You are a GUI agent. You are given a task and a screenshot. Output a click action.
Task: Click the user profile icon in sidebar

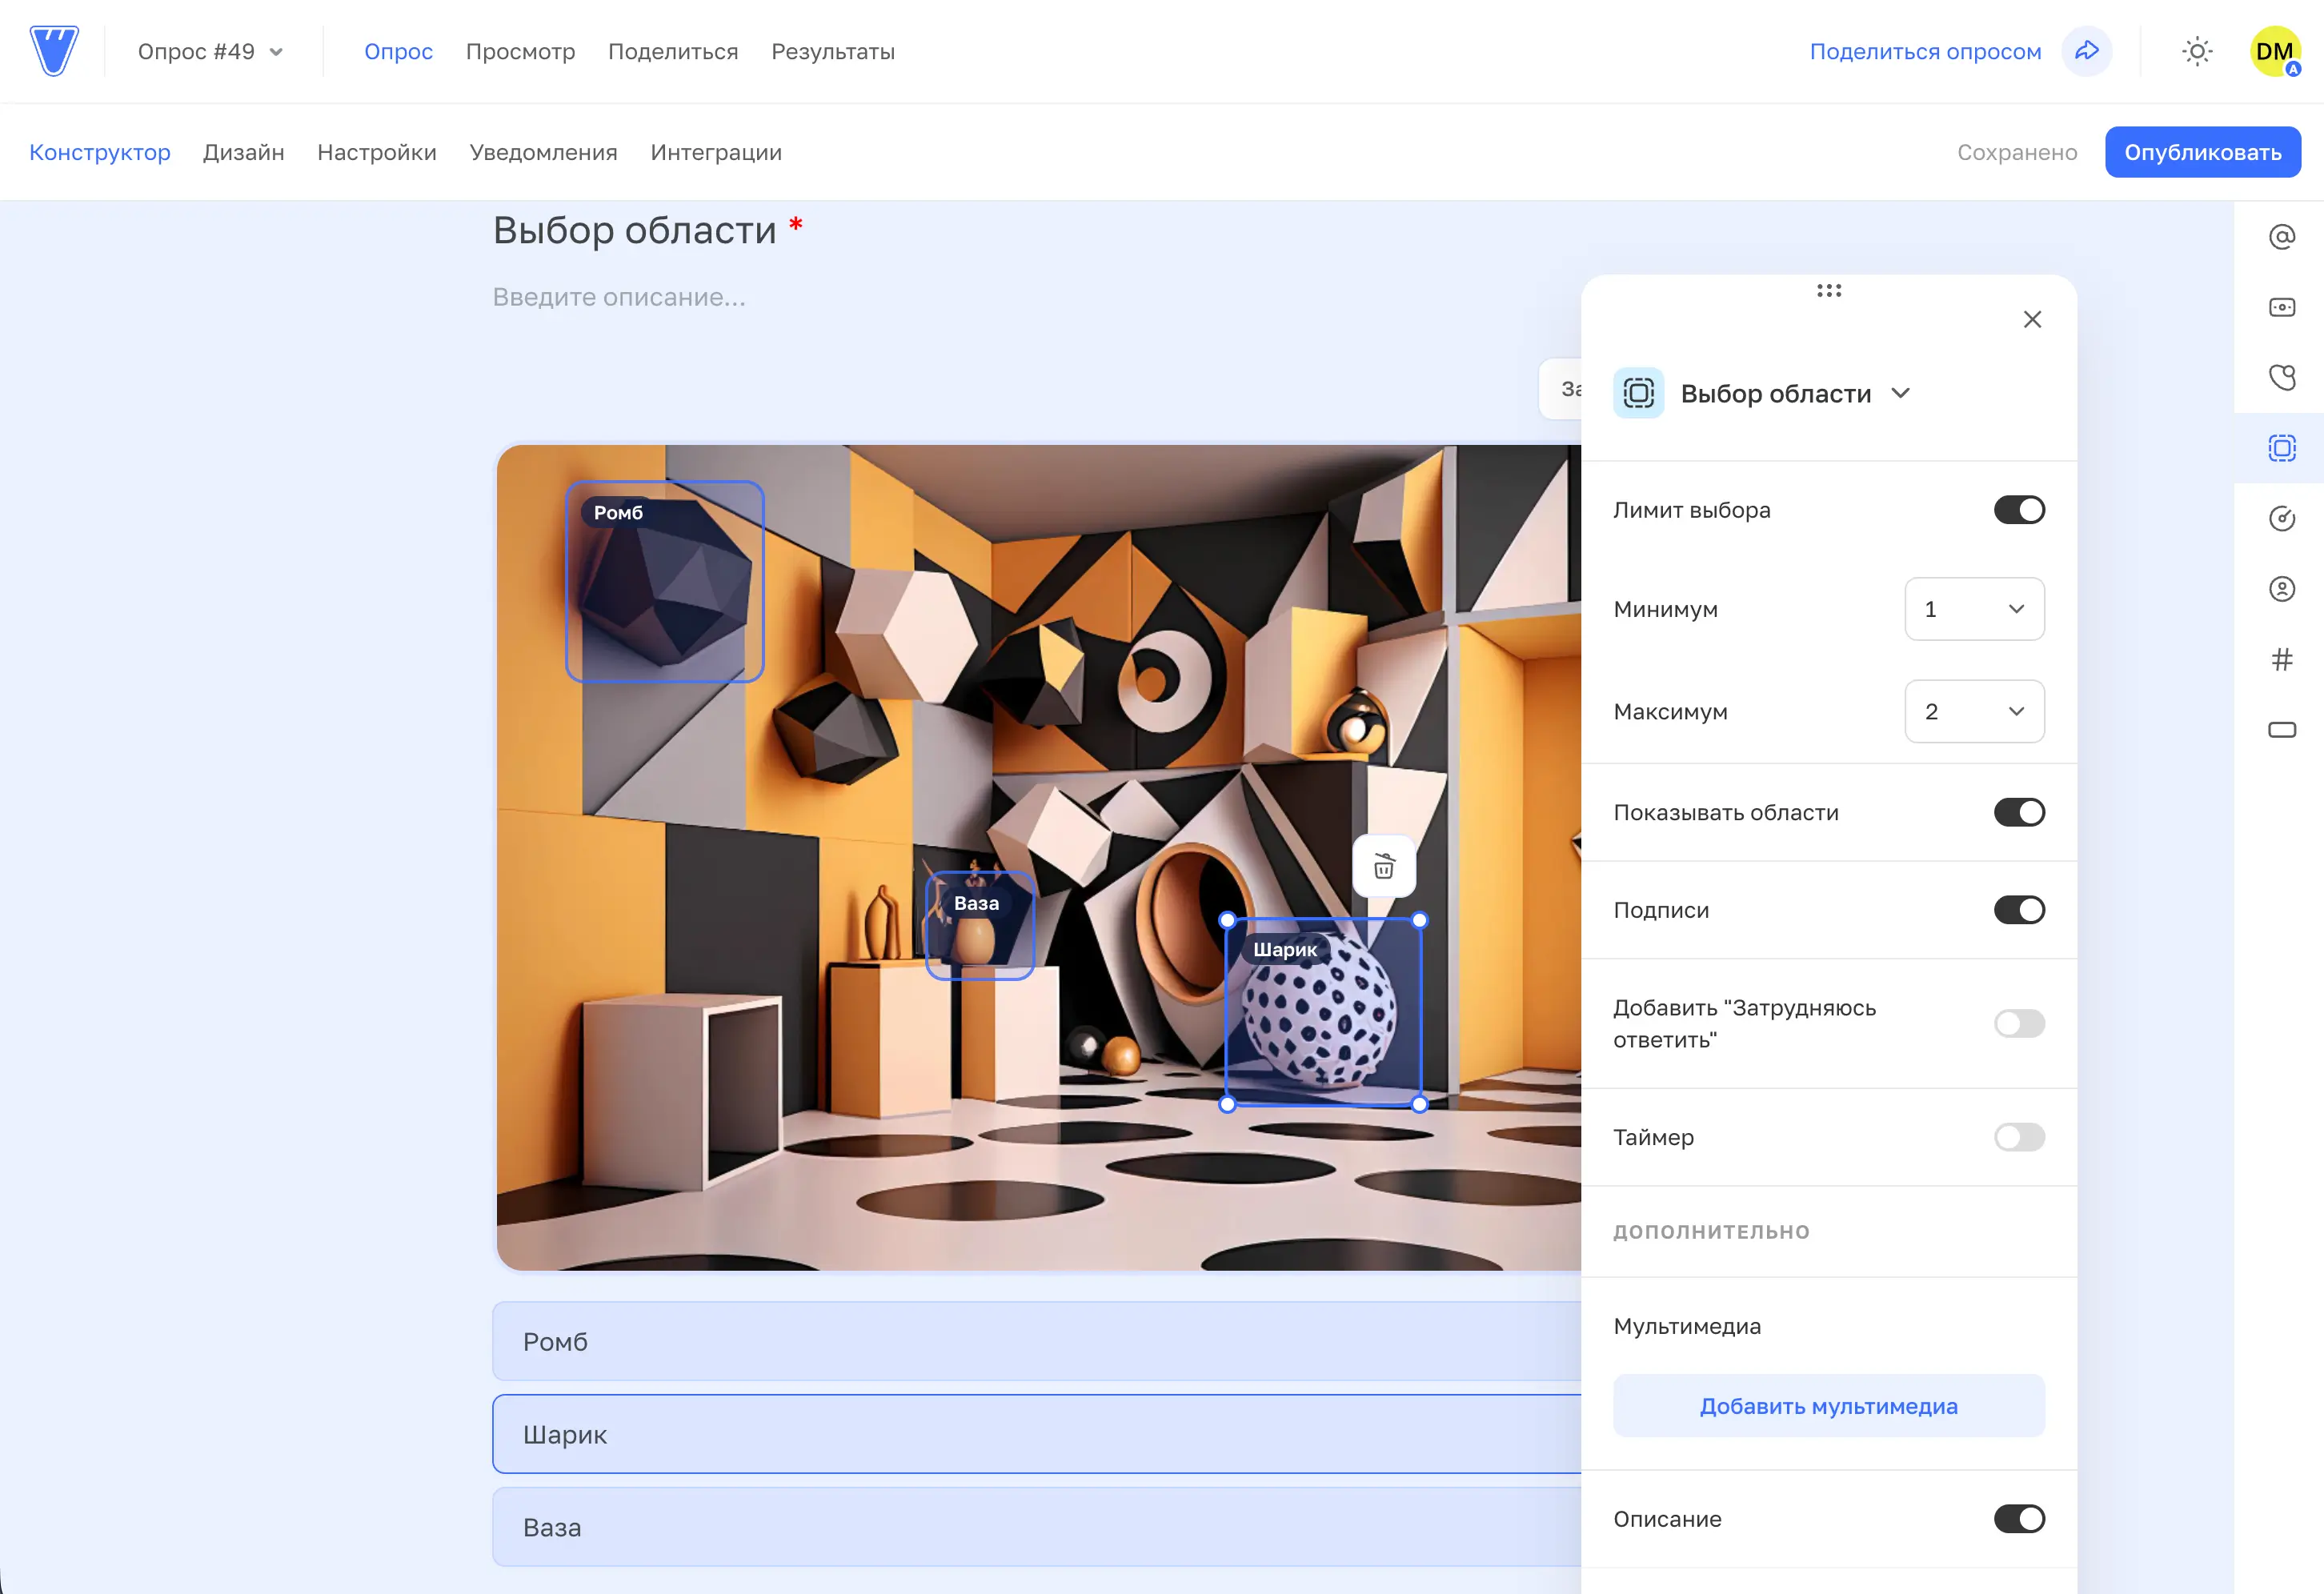(x=2281, y=589)
